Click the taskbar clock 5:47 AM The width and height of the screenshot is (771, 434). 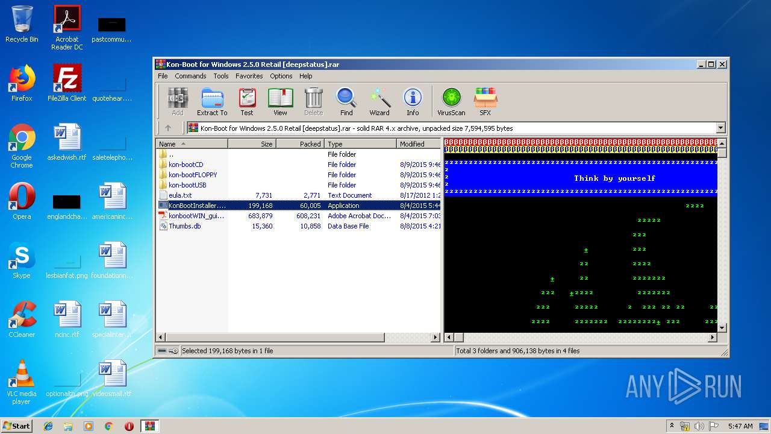(x=740, y=426)
